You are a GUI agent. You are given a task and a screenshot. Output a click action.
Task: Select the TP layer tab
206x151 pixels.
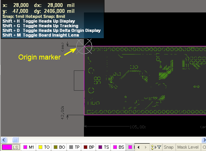74,147
